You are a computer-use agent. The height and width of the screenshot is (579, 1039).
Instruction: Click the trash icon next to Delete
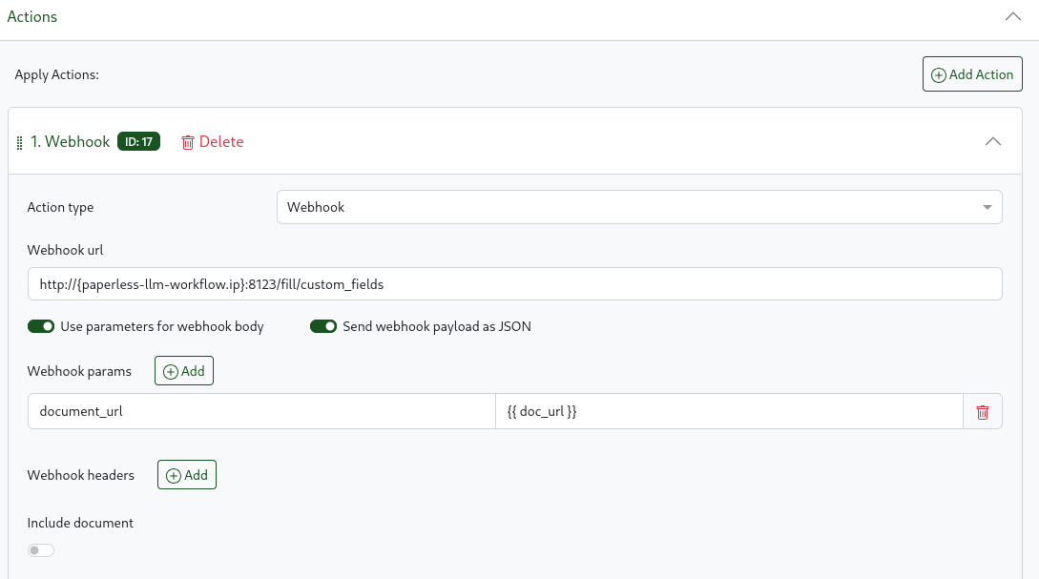188,141
